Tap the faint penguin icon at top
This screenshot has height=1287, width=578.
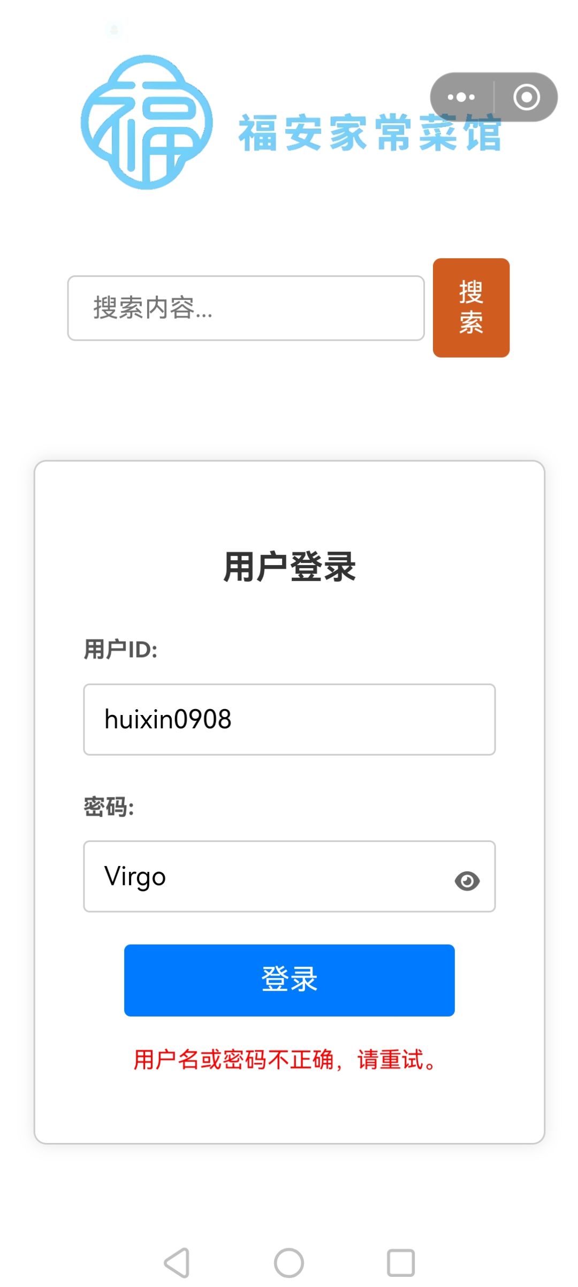point(113,29)
